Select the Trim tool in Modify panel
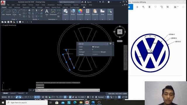This screenshot has width=187, height=105. (x=37, y=10)
